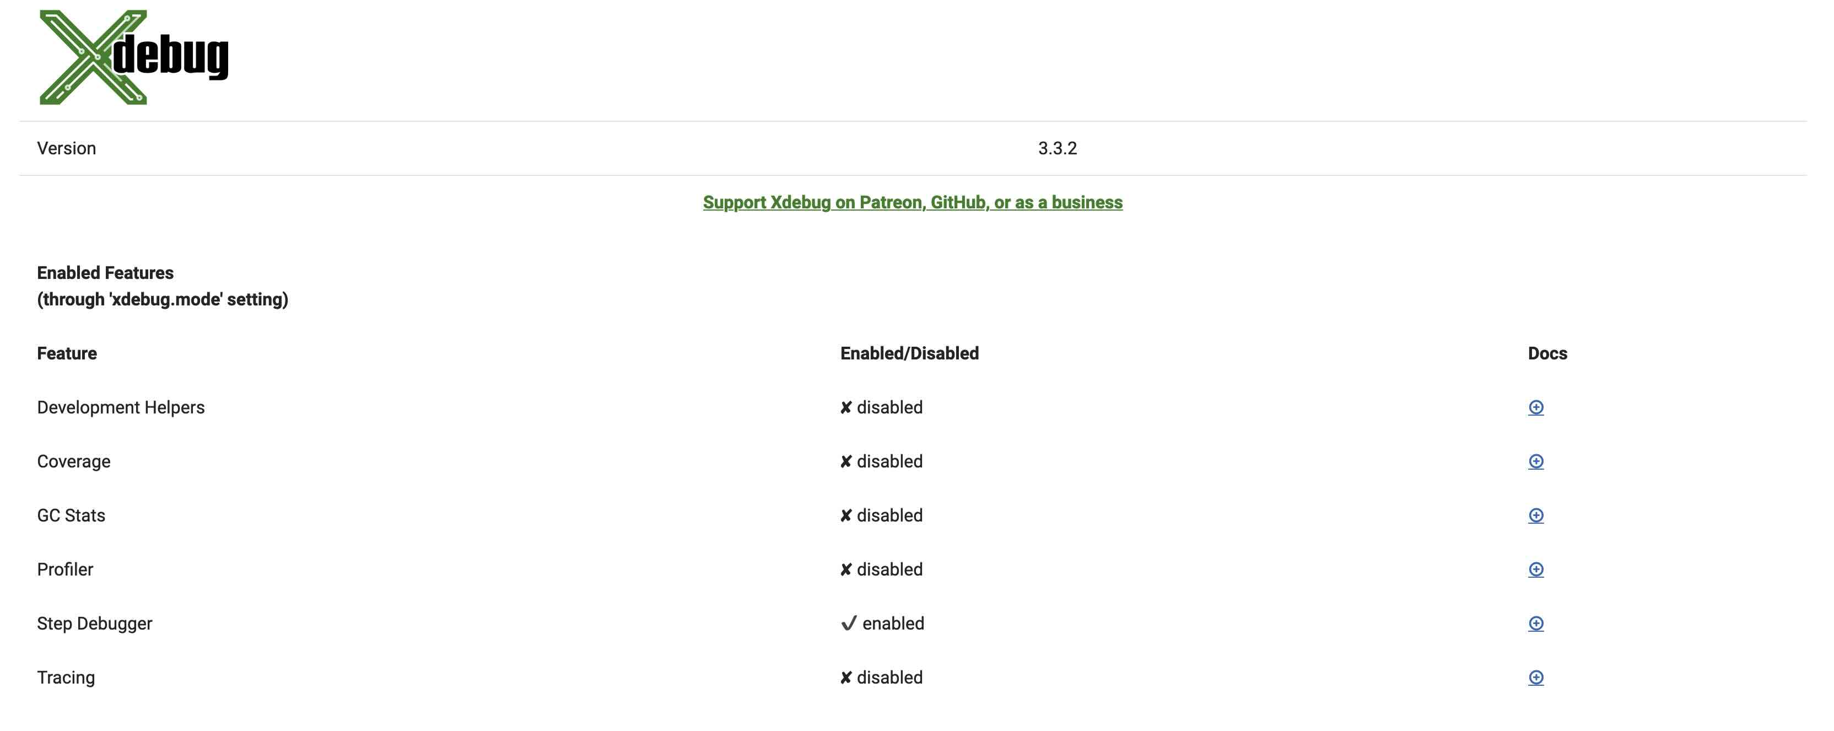The height and width of the screenshot is (731, 1834).
Task: Open docs for GC Stats feature
Action: (x=1536, y=515)
